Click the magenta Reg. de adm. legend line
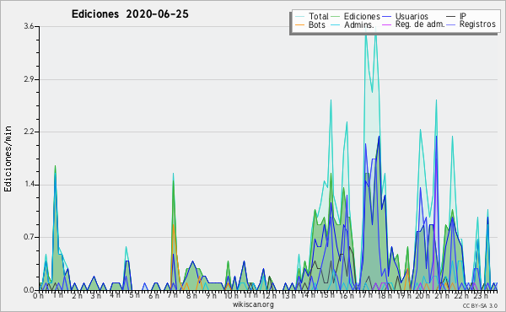The height and width of the screenshot is (312, 506). tap(386, 24)
